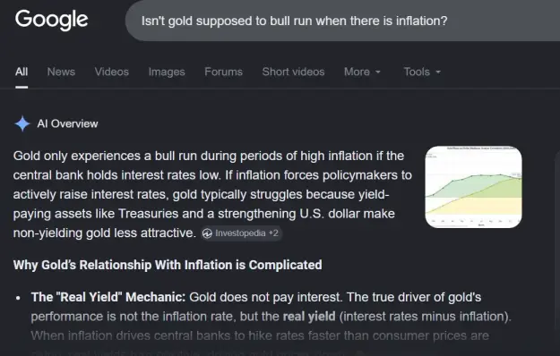Click the More tab label
The width and height of the screenshot is (560, 356).
[x=357, y=72]
